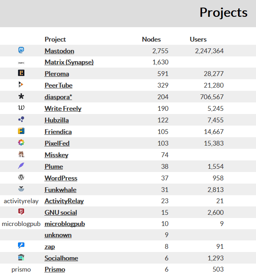
Task: Sort by Nodes column header
Action: pyautogui.click(x=151, y=39)
